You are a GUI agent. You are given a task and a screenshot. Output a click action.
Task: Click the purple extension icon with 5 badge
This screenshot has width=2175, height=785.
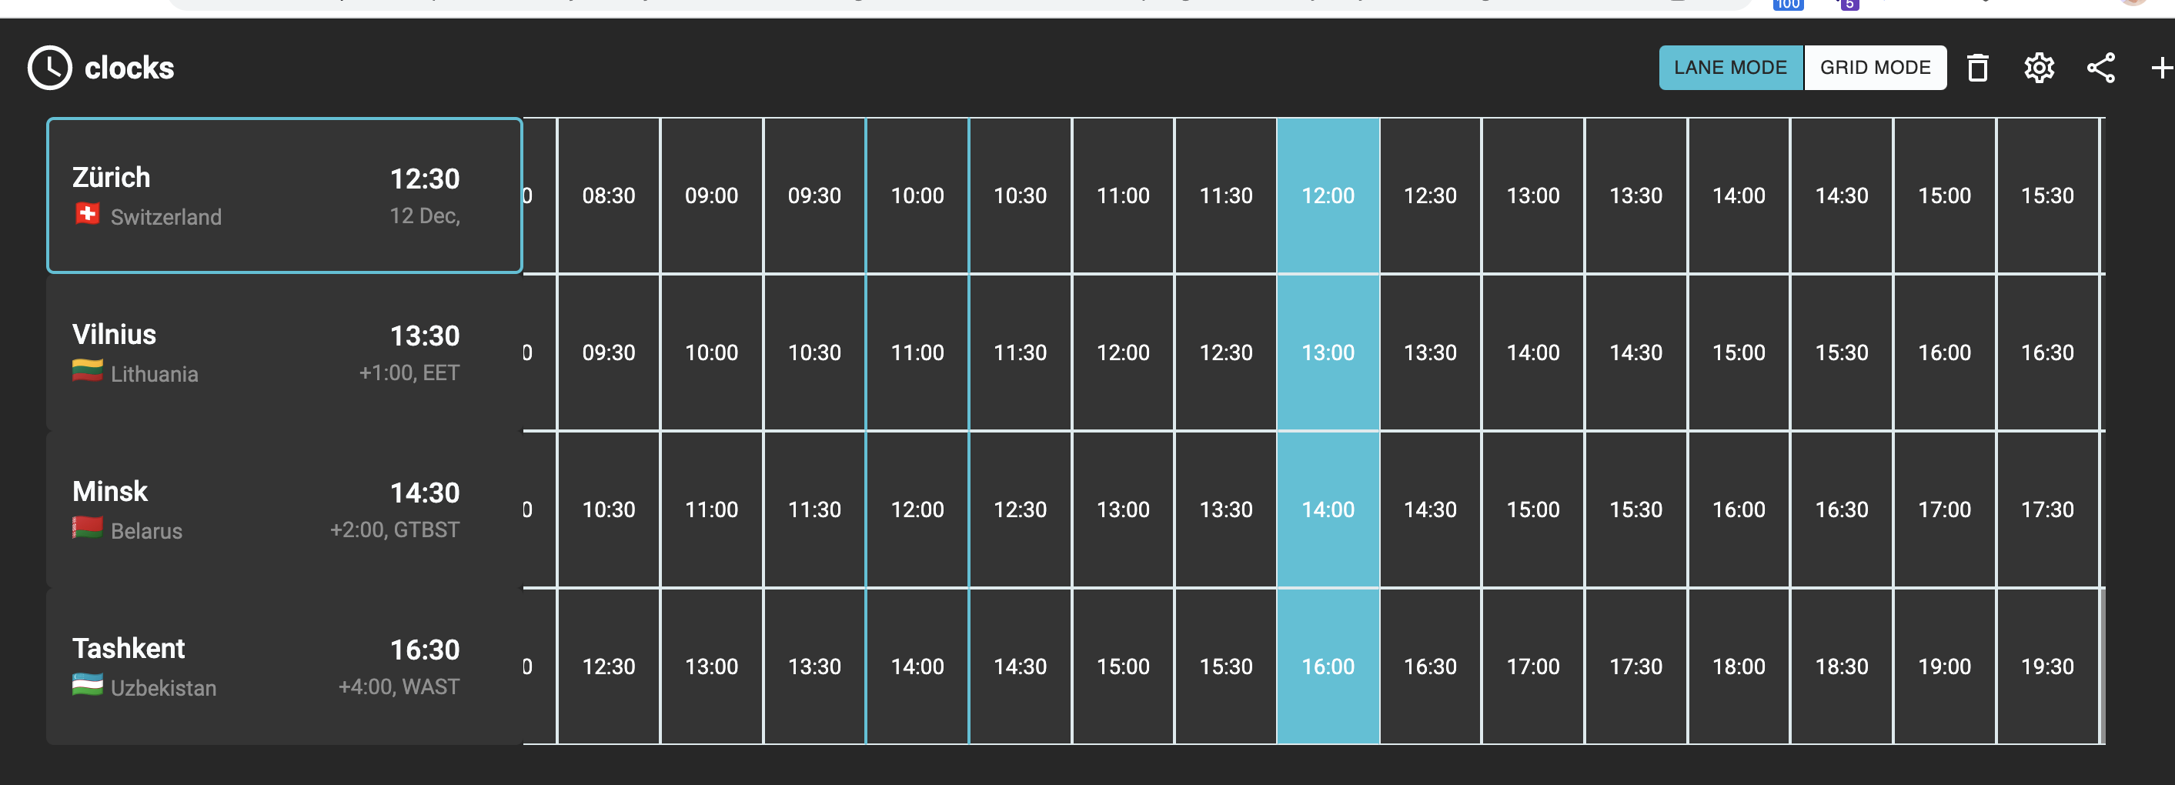pyautogui.click(x=1849, y=4)
